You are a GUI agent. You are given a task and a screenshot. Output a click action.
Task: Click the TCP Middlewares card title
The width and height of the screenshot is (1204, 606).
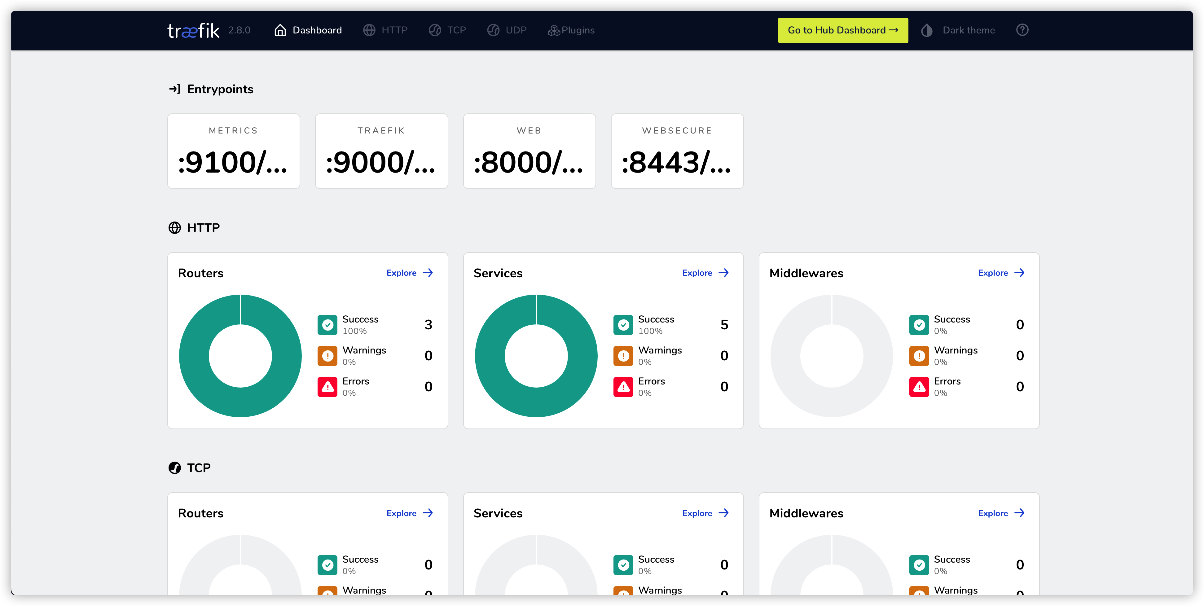point(806,513)
